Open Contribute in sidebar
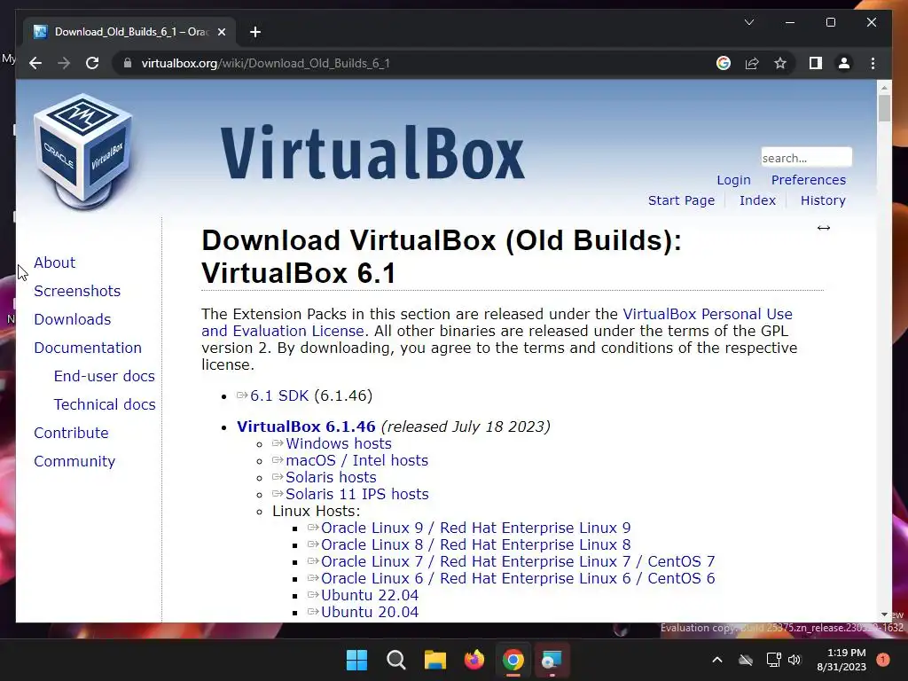 point(71,433)
